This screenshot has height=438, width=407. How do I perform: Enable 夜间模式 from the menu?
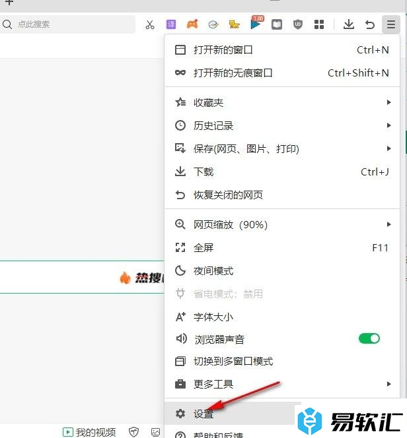click(282, 270)
